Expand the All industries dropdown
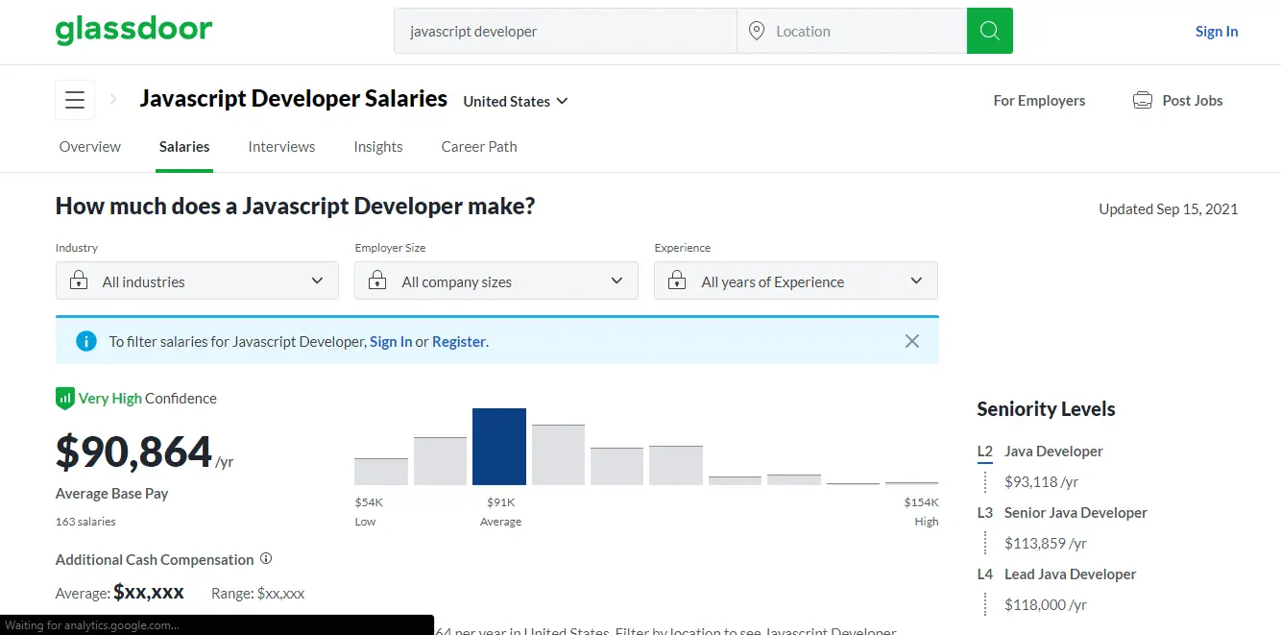This screenshot has height=635, width=1281. click(x=197, y=281)
